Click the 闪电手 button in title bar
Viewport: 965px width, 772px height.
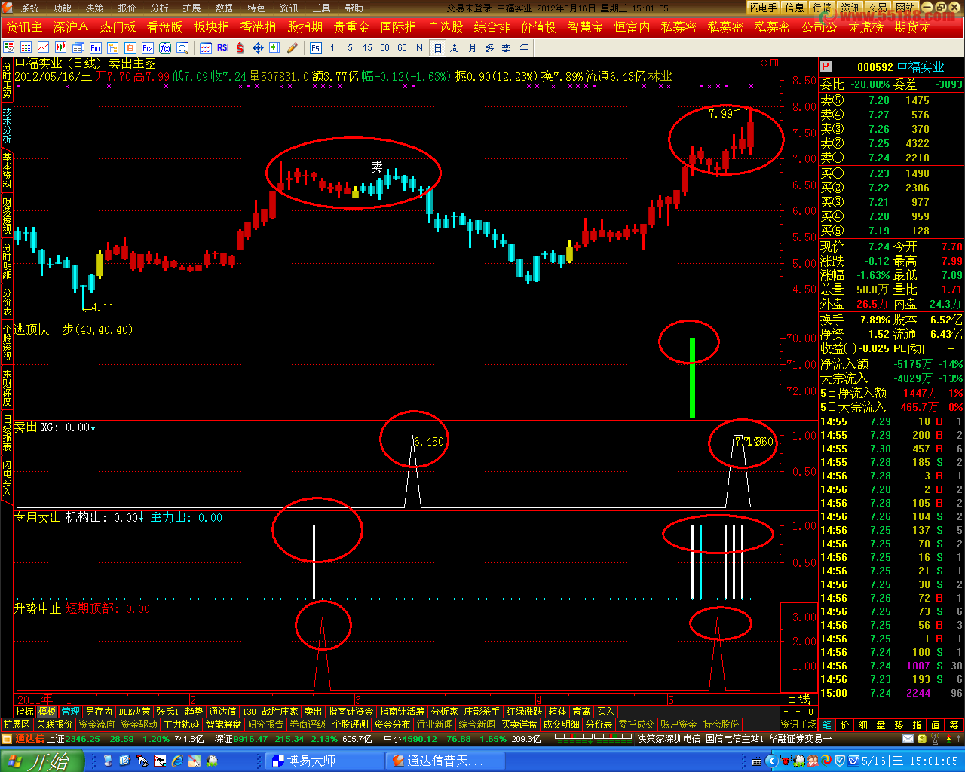click(763, 8)
